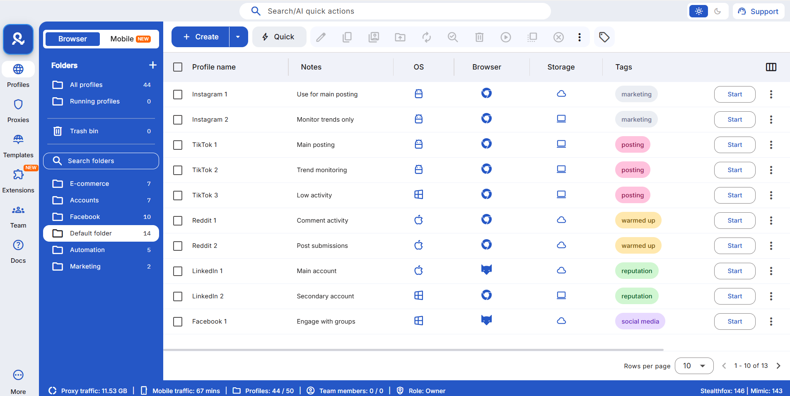Select all profiles with header checkbox
Screen dimensions: 790x396
tap(178, 67)
